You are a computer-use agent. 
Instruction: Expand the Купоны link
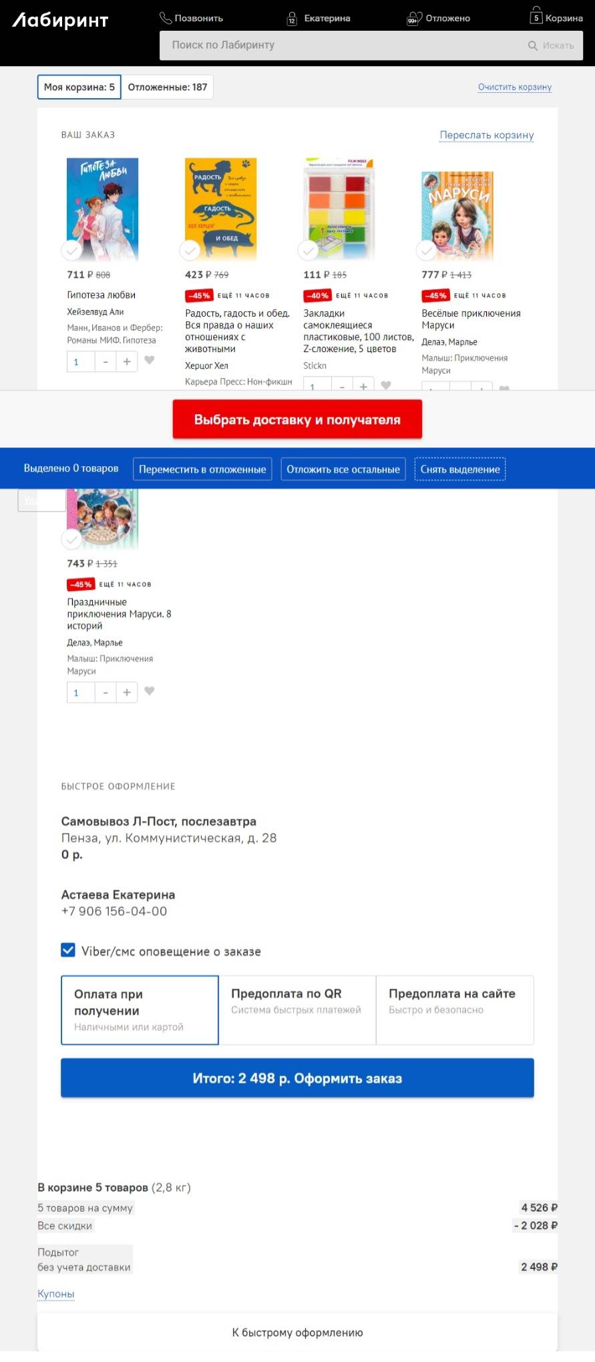[x=56, y=1293]
